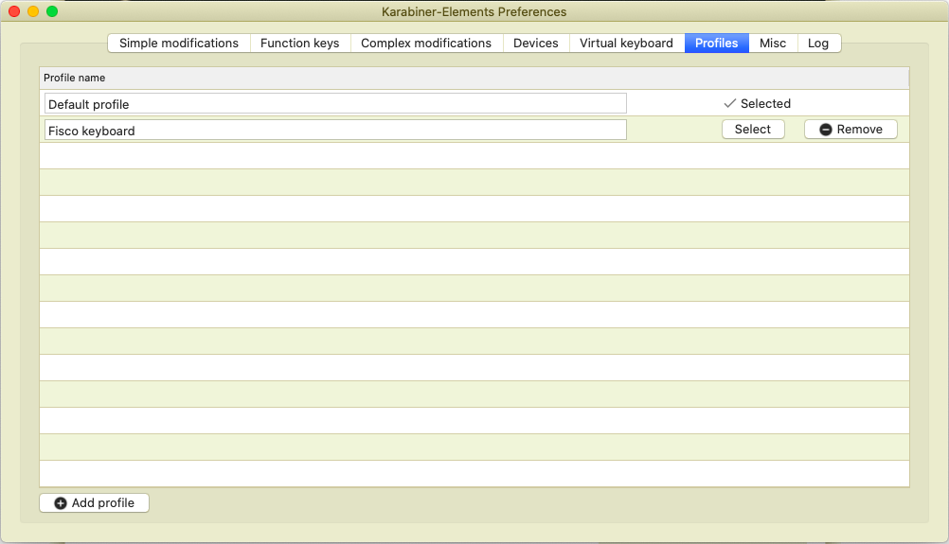Screen dimensions: 949x544
Task: Click the Selected checkmark label
Action: coord(757,103)
